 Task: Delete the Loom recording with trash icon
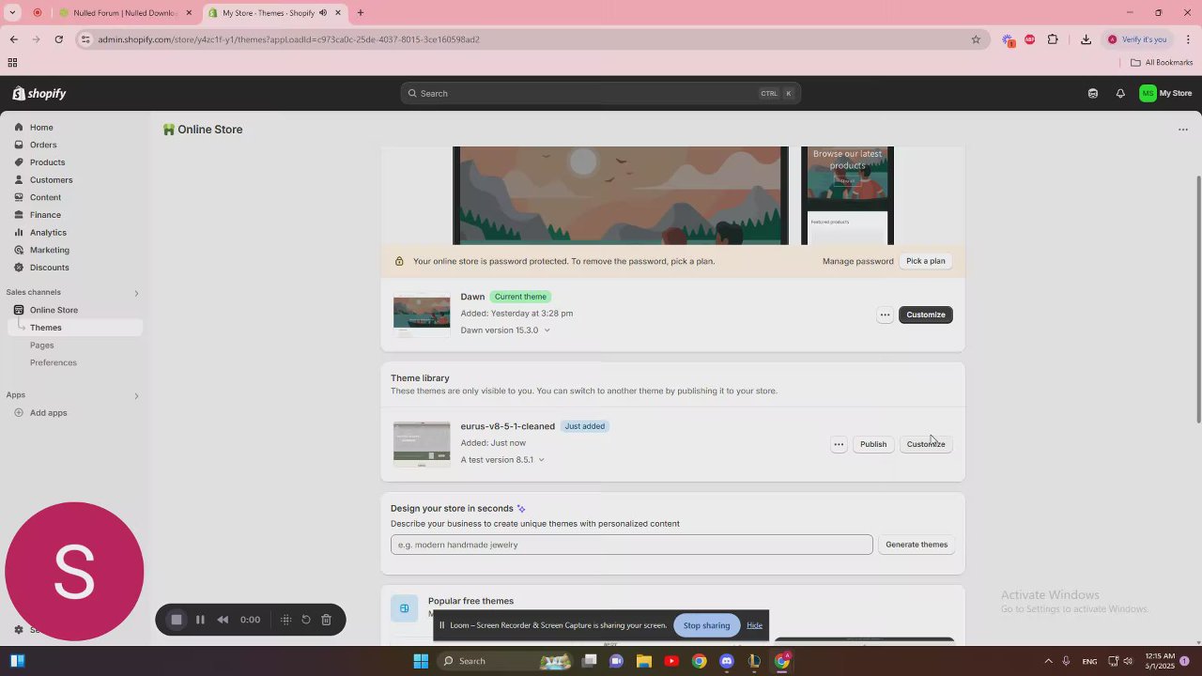(x=327, y=620)
